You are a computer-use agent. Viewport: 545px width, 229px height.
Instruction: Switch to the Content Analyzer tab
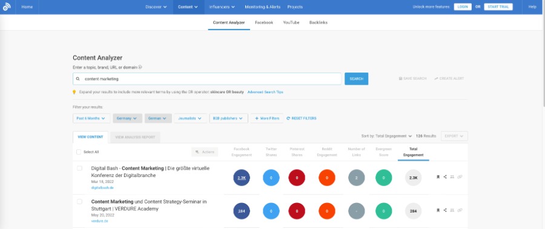coord(229,22)
